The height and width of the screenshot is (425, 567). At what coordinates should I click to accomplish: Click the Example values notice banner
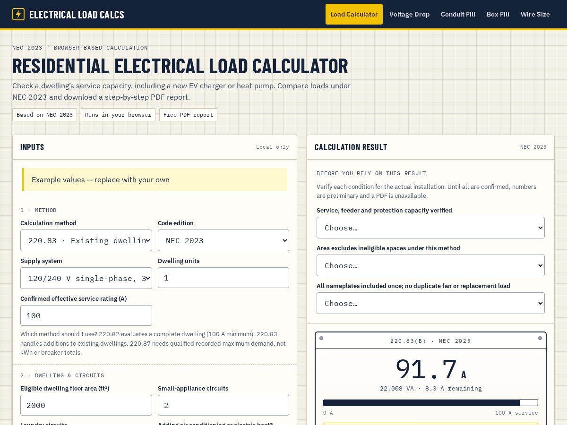click(155, 179)
